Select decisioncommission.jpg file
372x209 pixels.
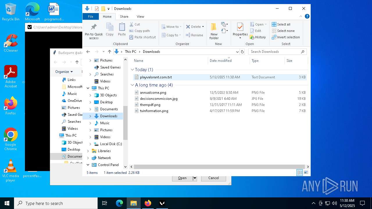[220, 99]
